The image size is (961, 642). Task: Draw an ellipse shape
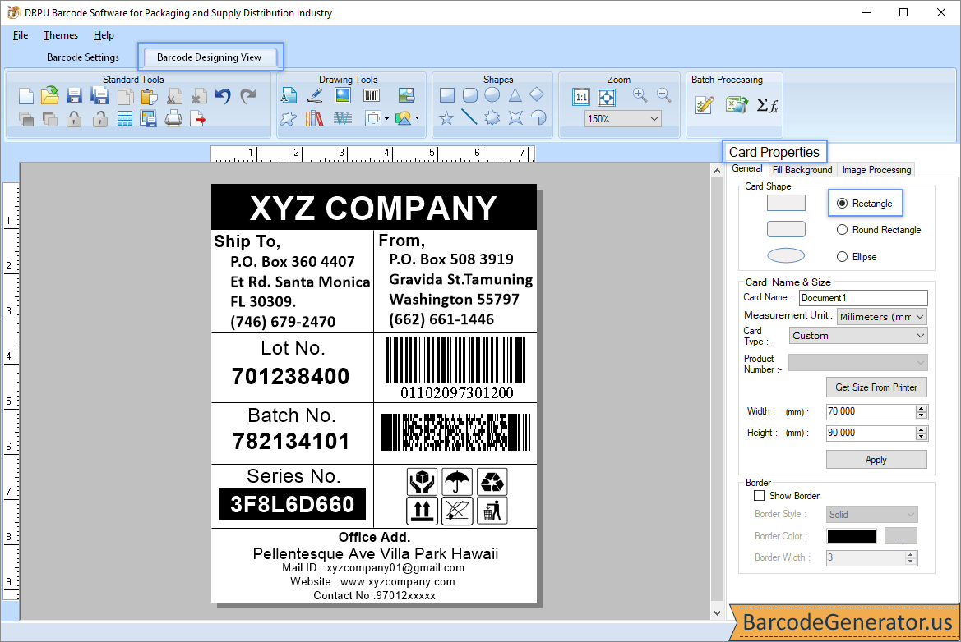point(492,95)
